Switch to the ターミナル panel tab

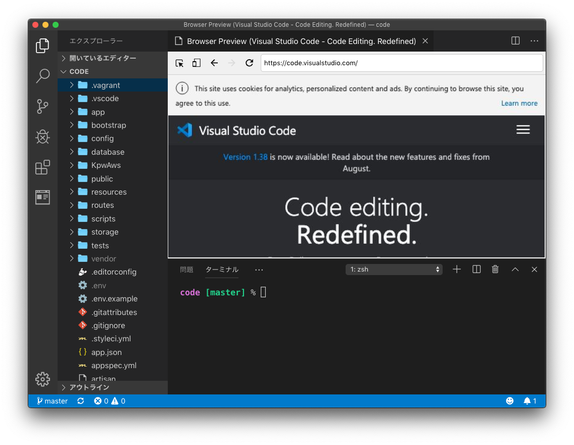(222, 270)
